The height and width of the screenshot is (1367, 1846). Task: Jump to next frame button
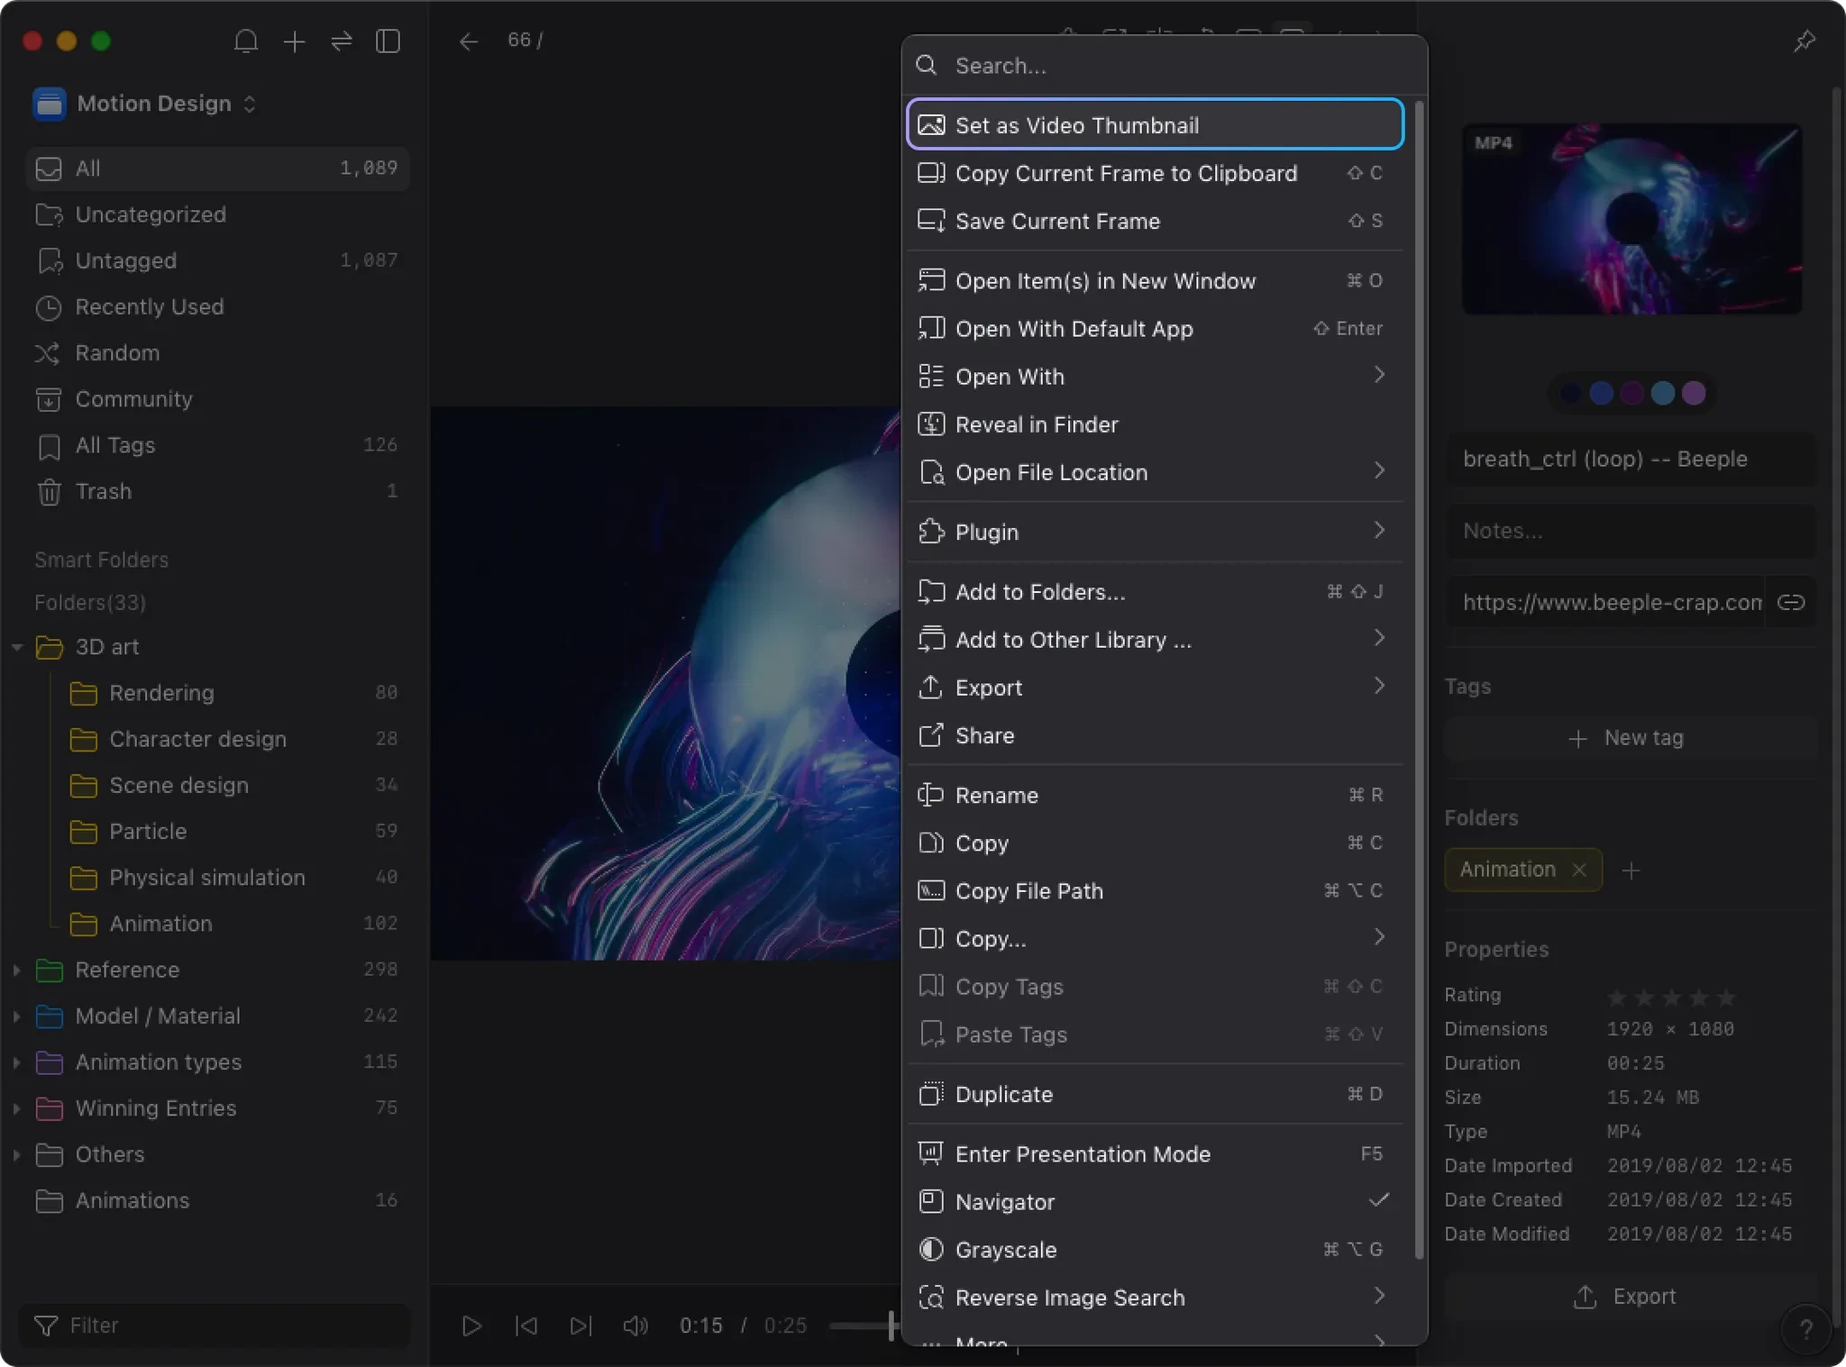click(581, 1325)
